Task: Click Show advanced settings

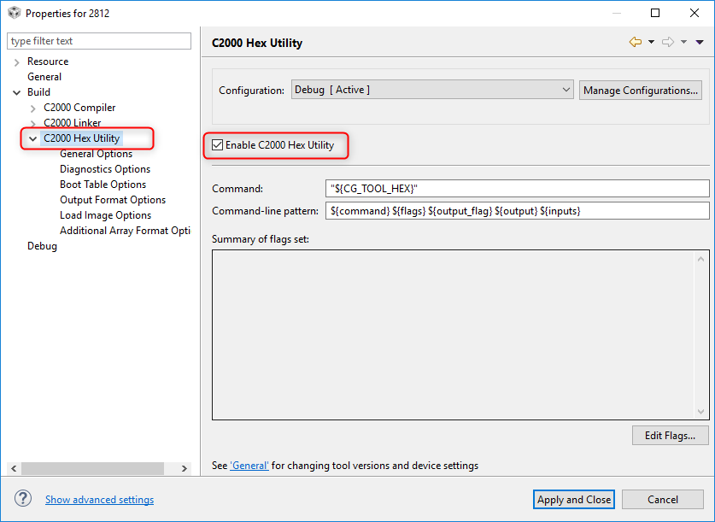Action: click(99, 499)
